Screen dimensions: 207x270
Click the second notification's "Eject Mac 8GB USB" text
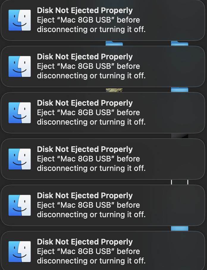88,66
